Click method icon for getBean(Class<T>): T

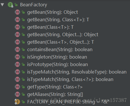pyautogui.click(x=17, y=27)
